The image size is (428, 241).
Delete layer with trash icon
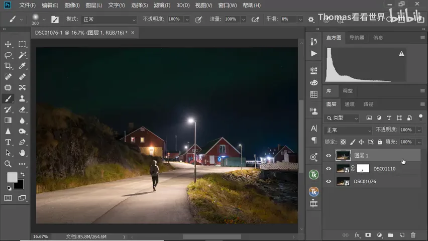coord(413,235)
